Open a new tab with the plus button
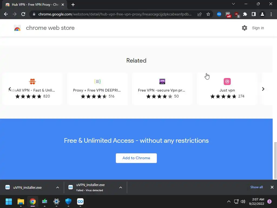 click(73, 5)
